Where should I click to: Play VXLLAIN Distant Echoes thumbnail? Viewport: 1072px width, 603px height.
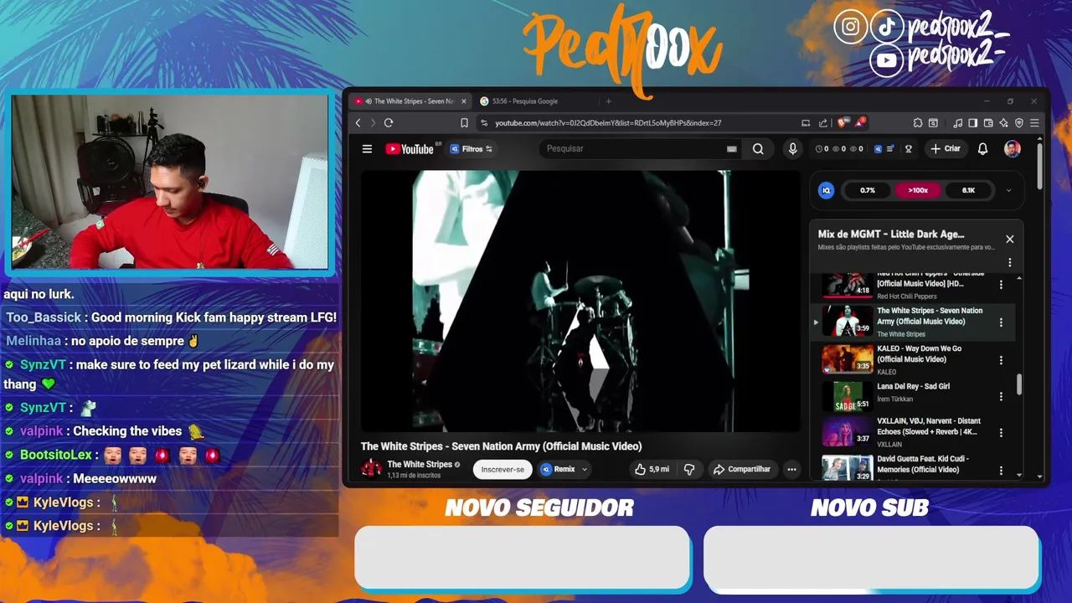(x=848, y=431)
